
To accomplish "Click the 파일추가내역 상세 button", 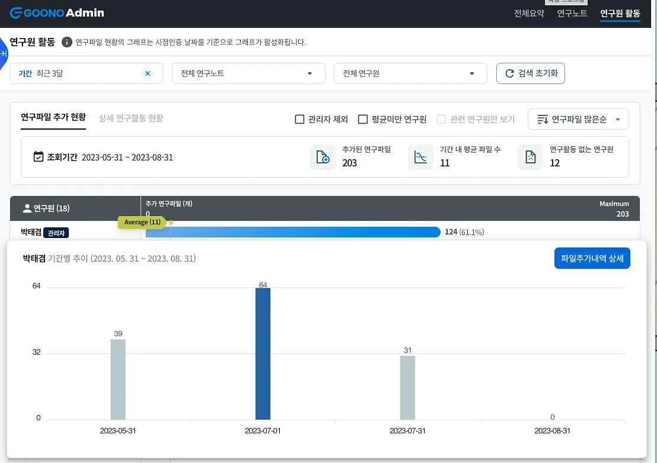I will point(592,259).
